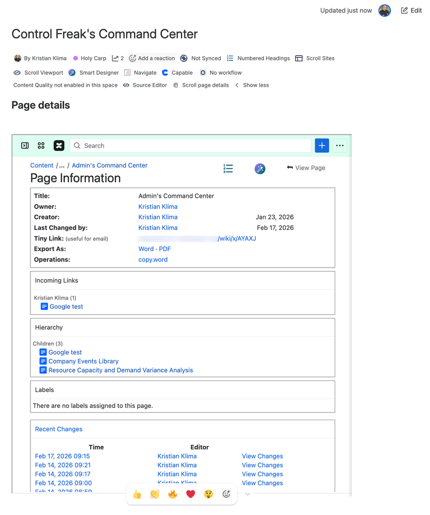Open Feb 14, 2026 09:21 version

(x=63, y=465)
